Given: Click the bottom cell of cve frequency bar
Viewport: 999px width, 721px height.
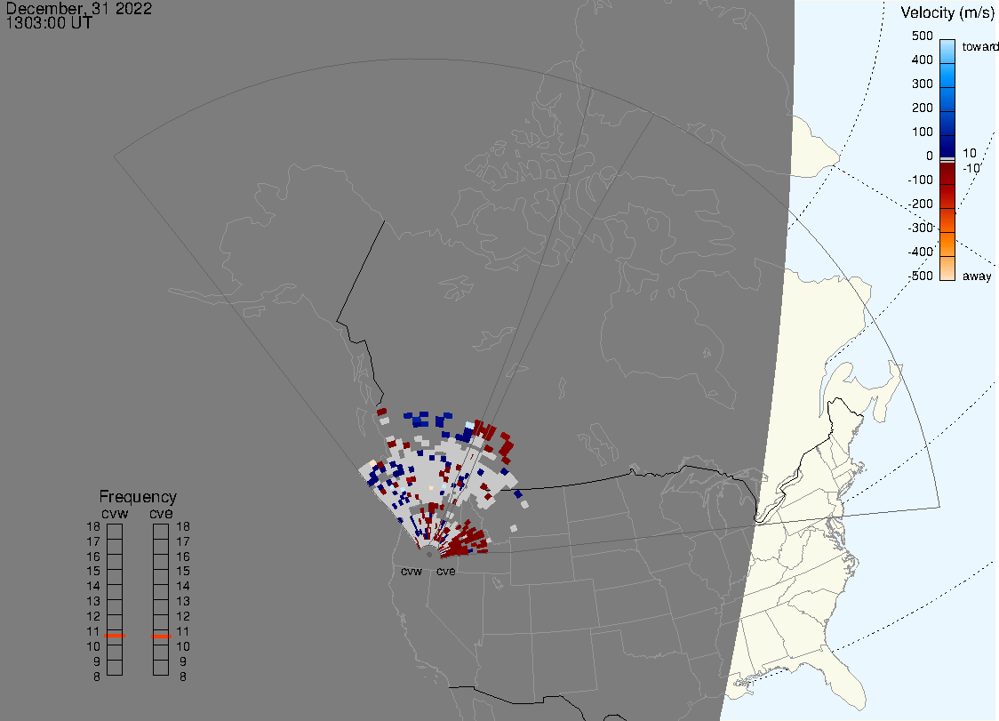Looking at the screenshot, I should (161, 668).
